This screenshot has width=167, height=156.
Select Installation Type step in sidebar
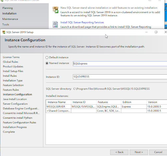pyautogui.click(x=13, y=81)
